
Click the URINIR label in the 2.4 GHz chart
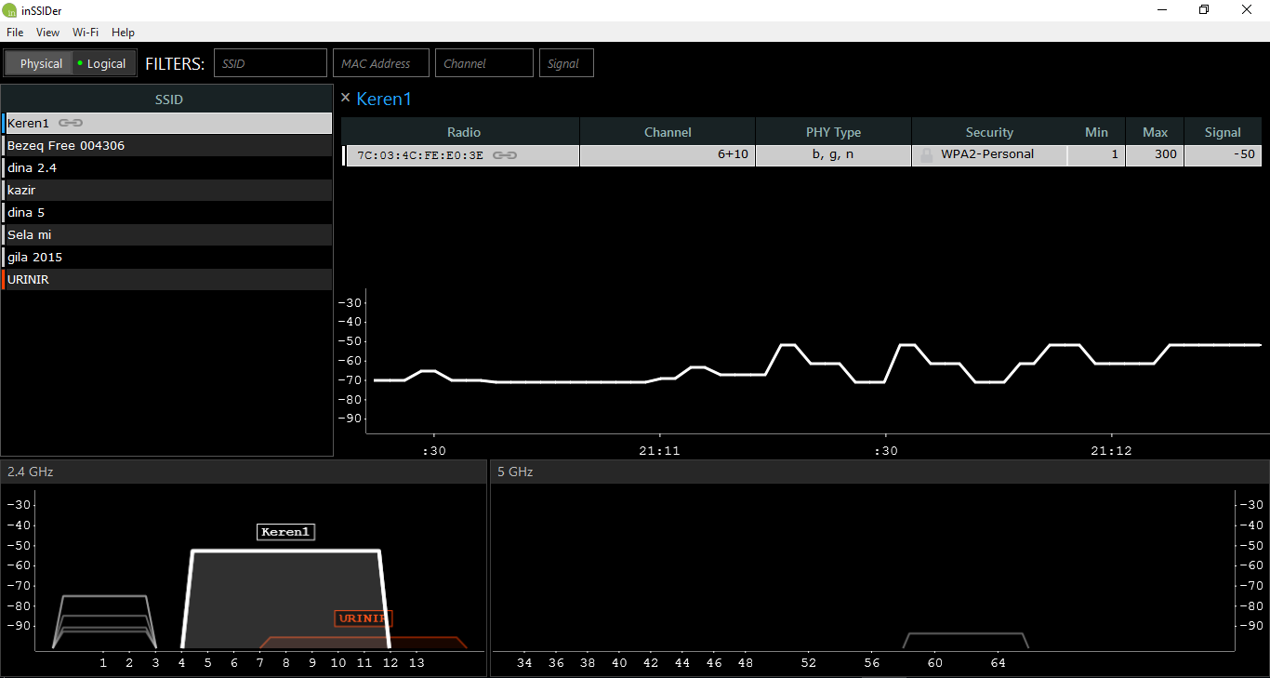point(364,618)
